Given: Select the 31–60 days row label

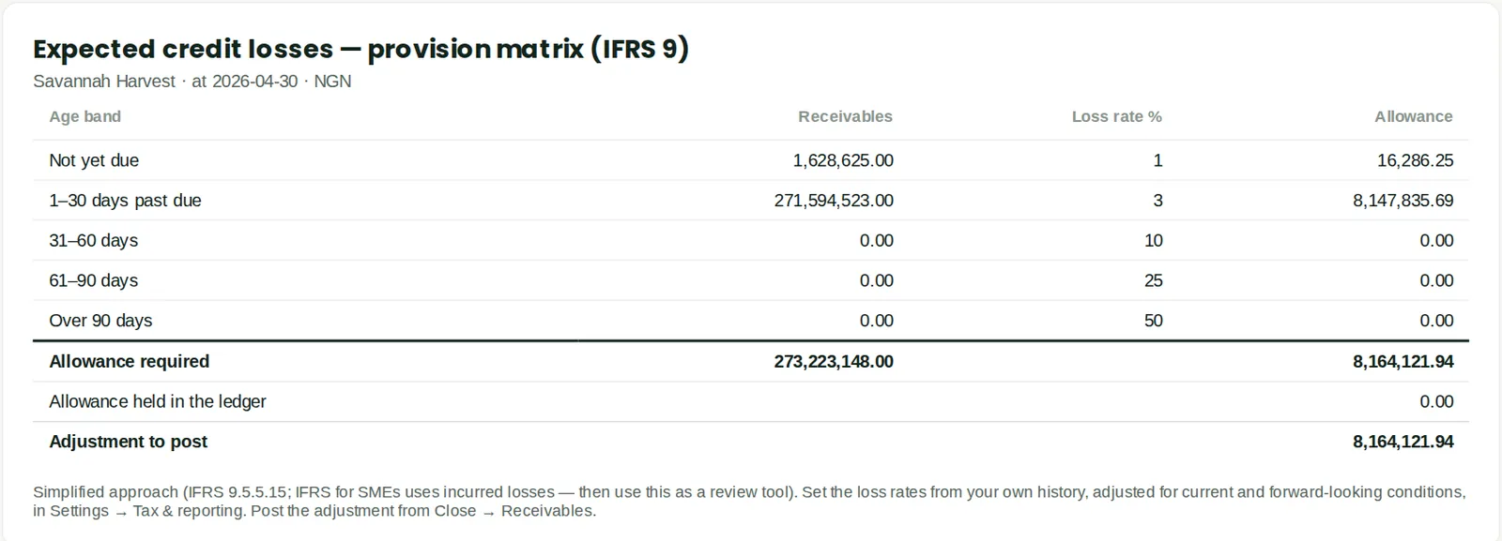Looking at the screenshot, I should click(x=93, y=241).
